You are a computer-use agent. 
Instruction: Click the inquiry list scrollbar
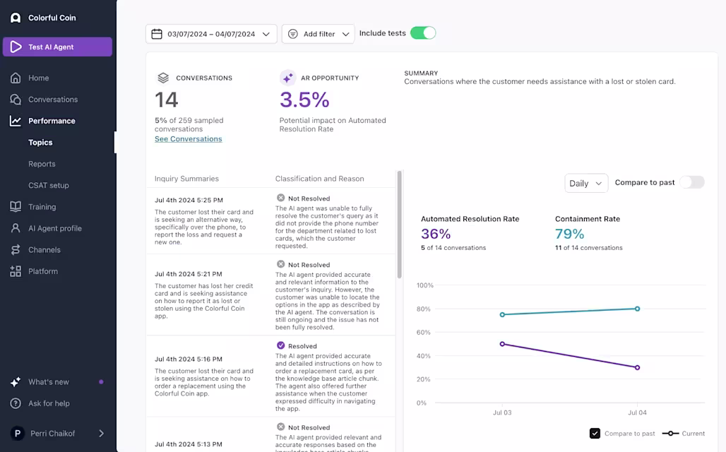coord(399,225)
